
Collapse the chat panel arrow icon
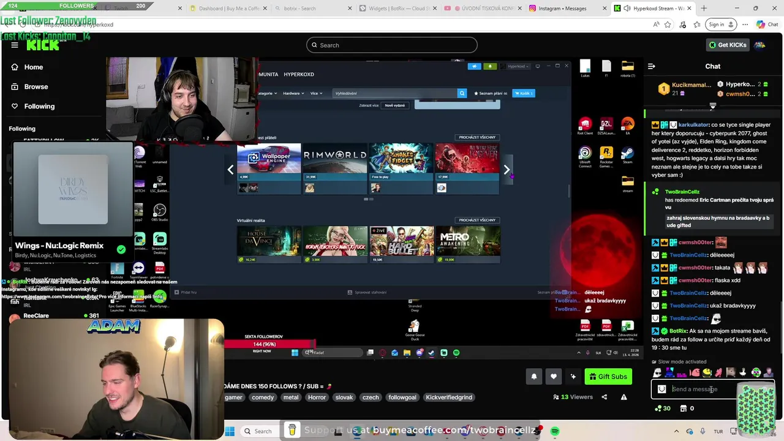coord(652,66)
